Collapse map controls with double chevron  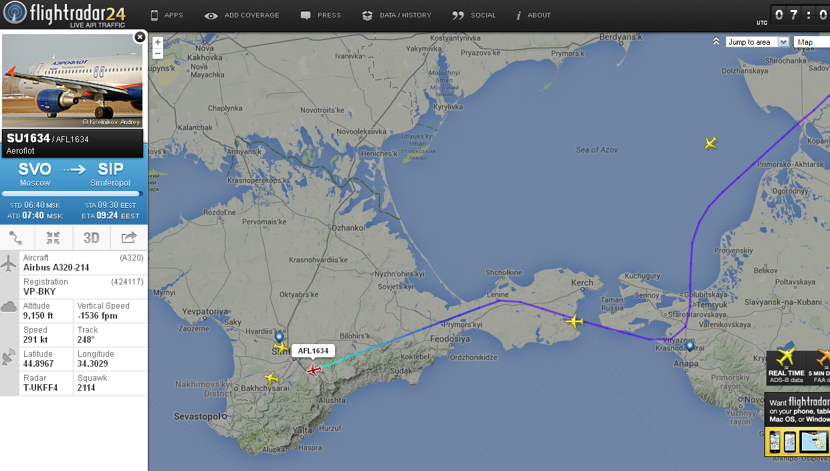[x=716, y=41]
